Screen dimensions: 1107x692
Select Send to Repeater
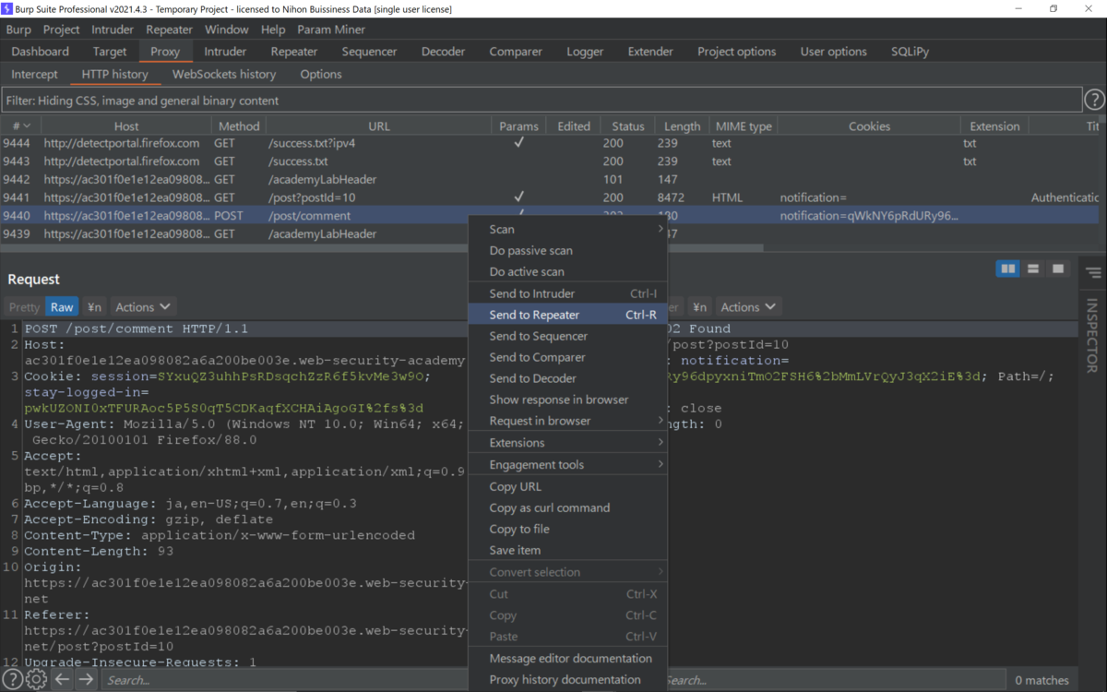[x=568, y=315]
